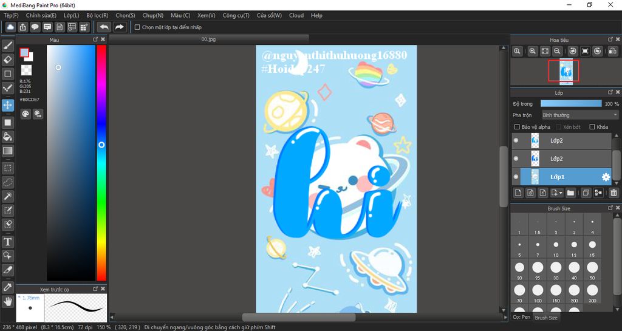Click the hex value #B0CDE7

tap(29, 100)
